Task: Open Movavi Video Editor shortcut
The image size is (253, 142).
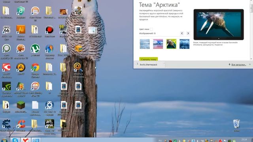Action: [x=21, y=86]
